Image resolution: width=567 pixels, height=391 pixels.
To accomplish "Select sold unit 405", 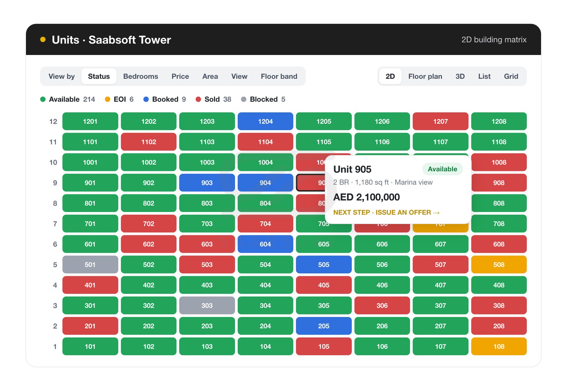I will tap(324, 285).
